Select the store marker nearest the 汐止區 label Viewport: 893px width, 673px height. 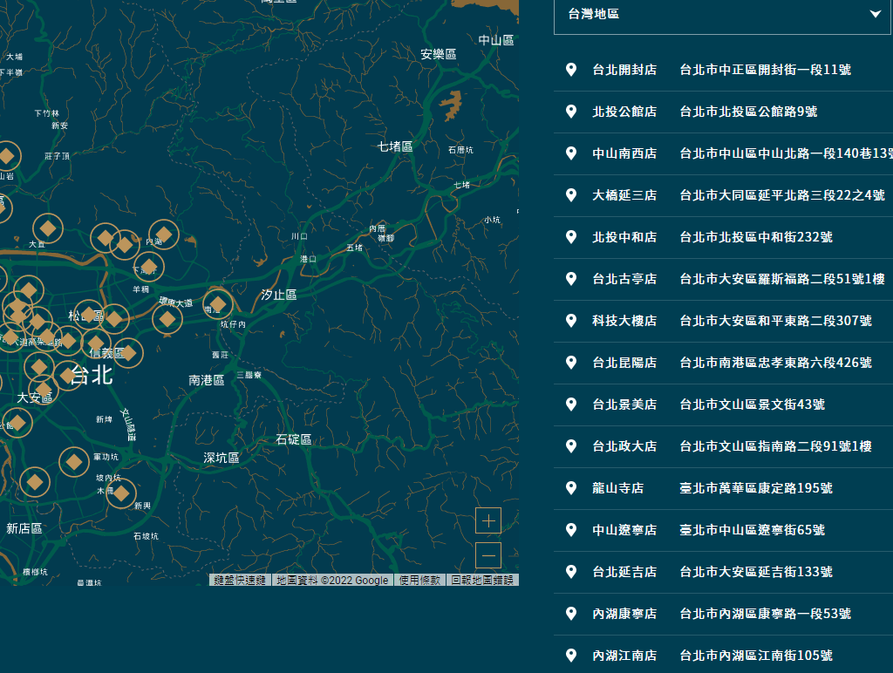point(217,304)
